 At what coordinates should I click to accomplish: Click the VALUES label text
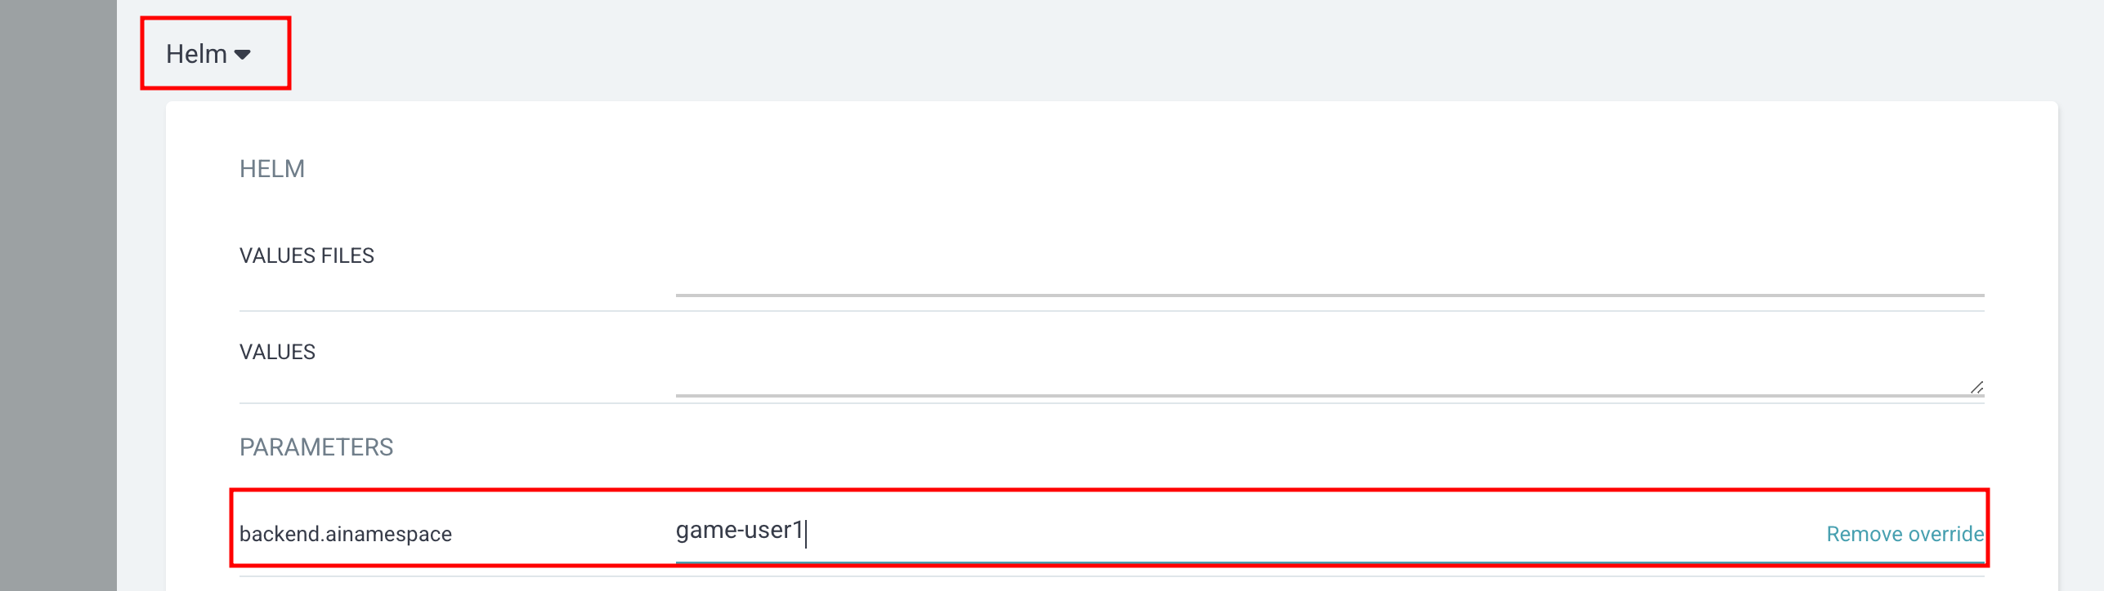(277, 352)
